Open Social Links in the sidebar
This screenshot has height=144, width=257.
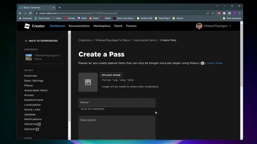32,110
